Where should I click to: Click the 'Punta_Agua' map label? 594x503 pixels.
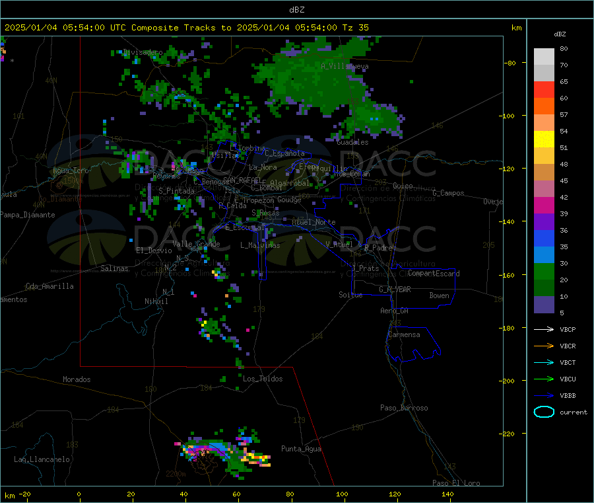coord(301,449)
